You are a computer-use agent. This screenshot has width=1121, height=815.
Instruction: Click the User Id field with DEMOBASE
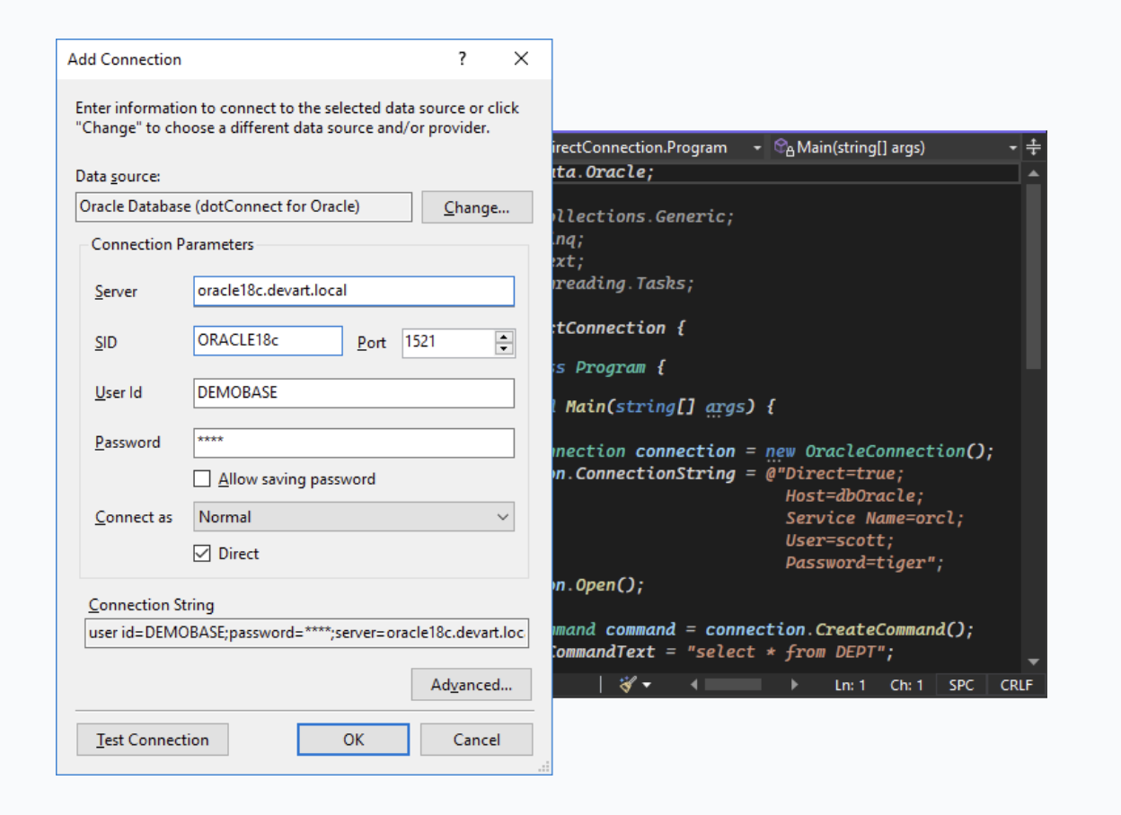(354, 393)
